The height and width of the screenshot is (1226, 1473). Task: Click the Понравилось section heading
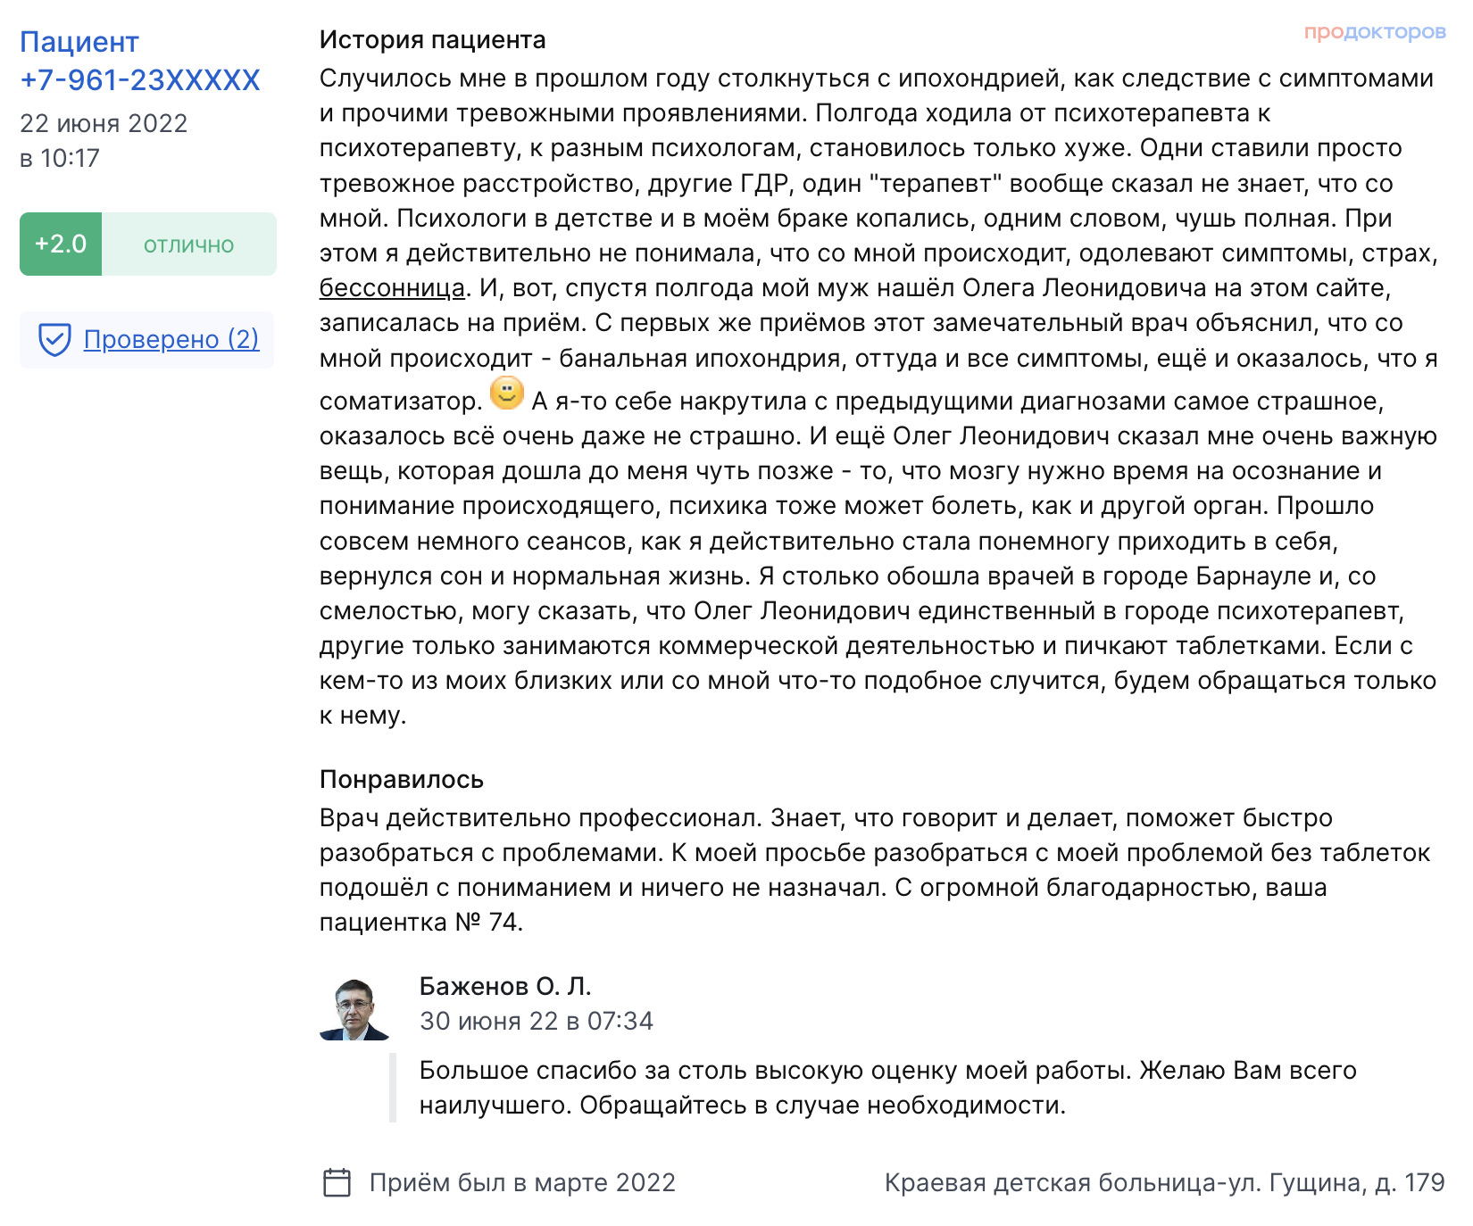[x=402, y=780]
